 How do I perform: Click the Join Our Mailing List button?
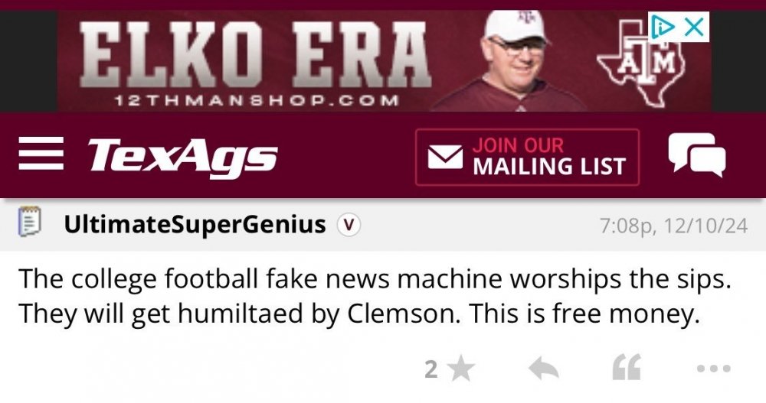(x=527, y=157)
